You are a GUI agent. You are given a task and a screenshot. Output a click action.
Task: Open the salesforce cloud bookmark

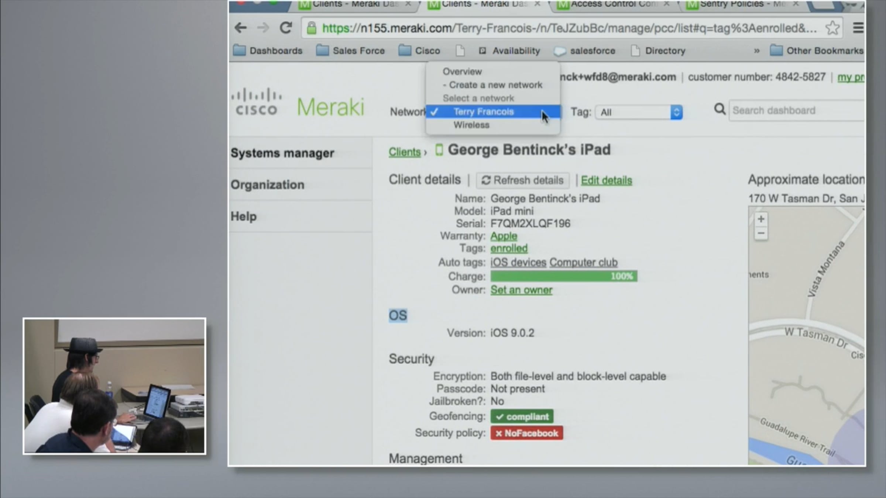(585, 51)
